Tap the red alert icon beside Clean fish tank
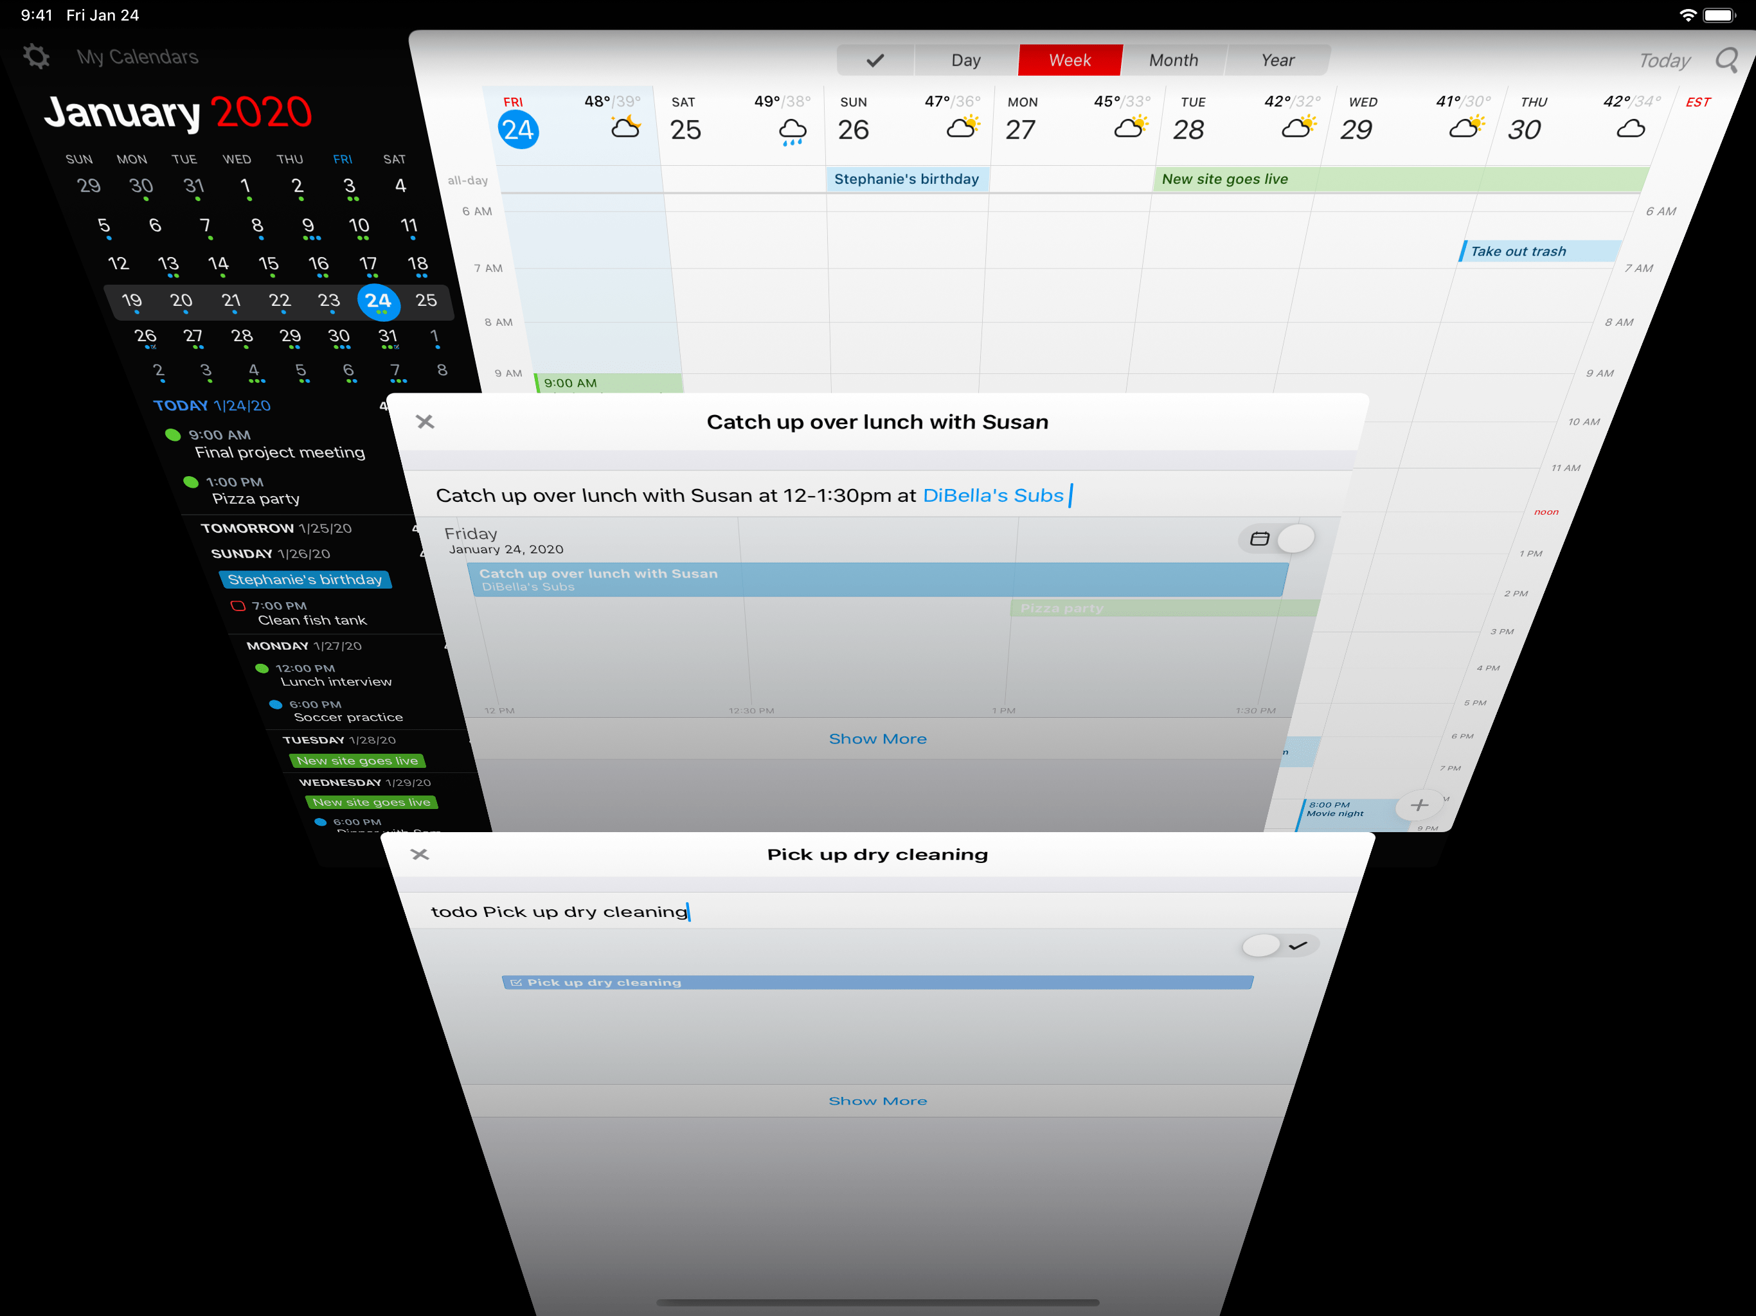 [x=239, y=605]
